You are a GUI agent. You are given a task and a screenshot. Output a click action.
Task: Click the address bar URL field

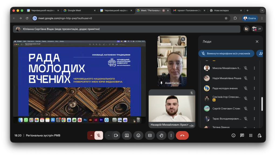[x=129, y=18]
